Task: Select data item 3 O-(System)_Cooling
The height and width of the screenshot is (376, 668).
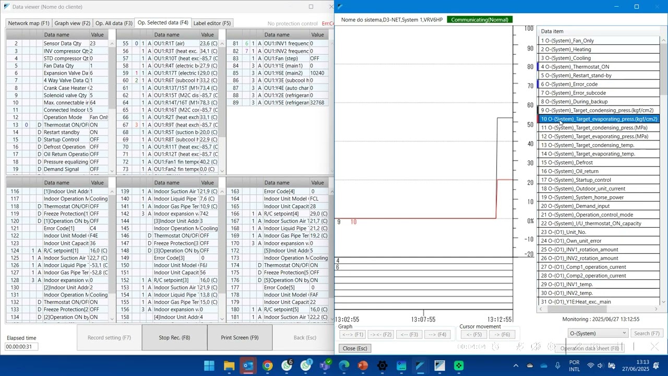Action: point(599,58)
